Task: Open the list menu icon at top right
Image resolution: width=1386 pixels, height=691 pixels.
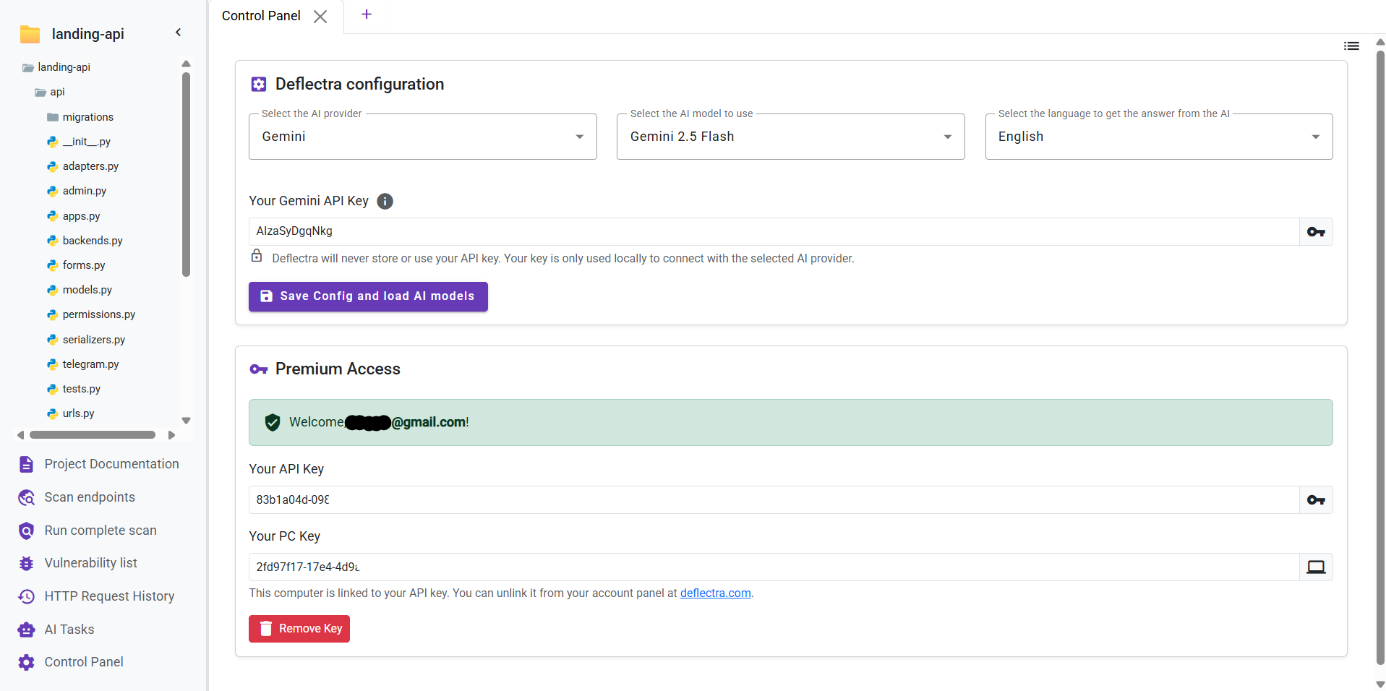Action: tap(1351, 46)
